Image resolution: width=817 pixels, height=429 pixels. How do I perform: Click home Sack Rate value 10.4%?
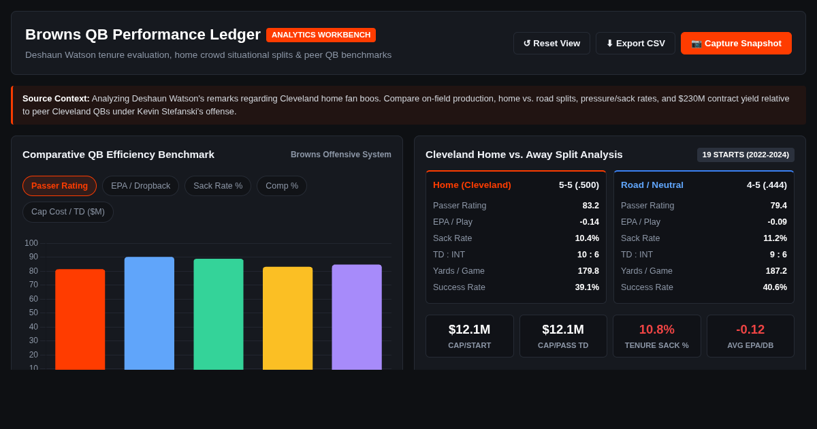pyautogui.click(x=587, y=238)
